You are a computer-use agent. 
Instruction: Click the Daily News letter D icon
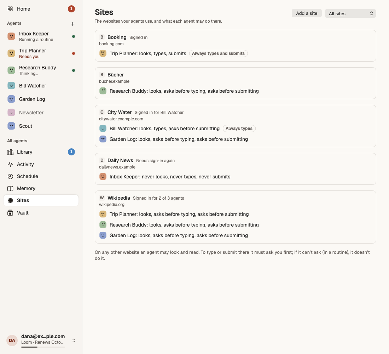pos(102,160)
